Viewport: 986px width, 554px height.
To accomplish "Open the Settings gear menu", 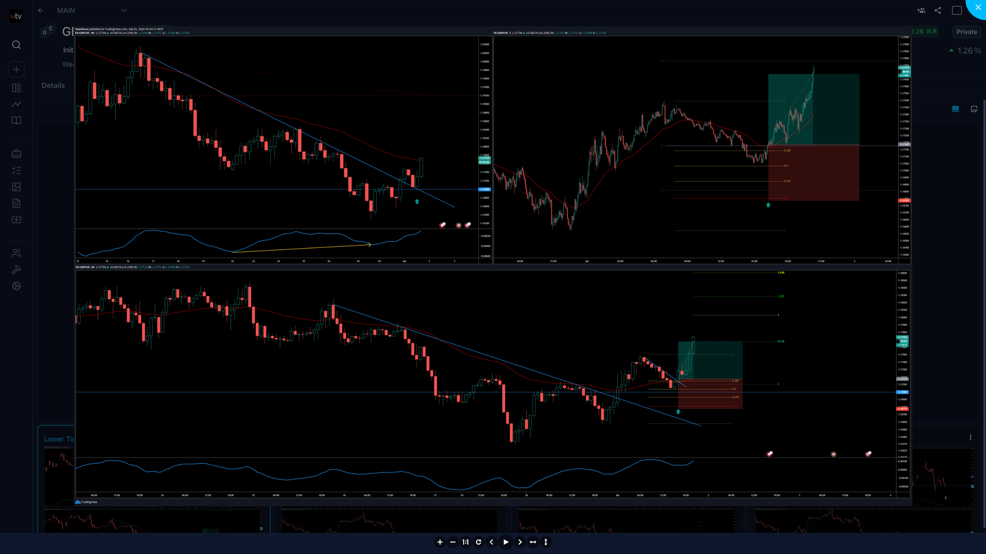I will 16,286.
